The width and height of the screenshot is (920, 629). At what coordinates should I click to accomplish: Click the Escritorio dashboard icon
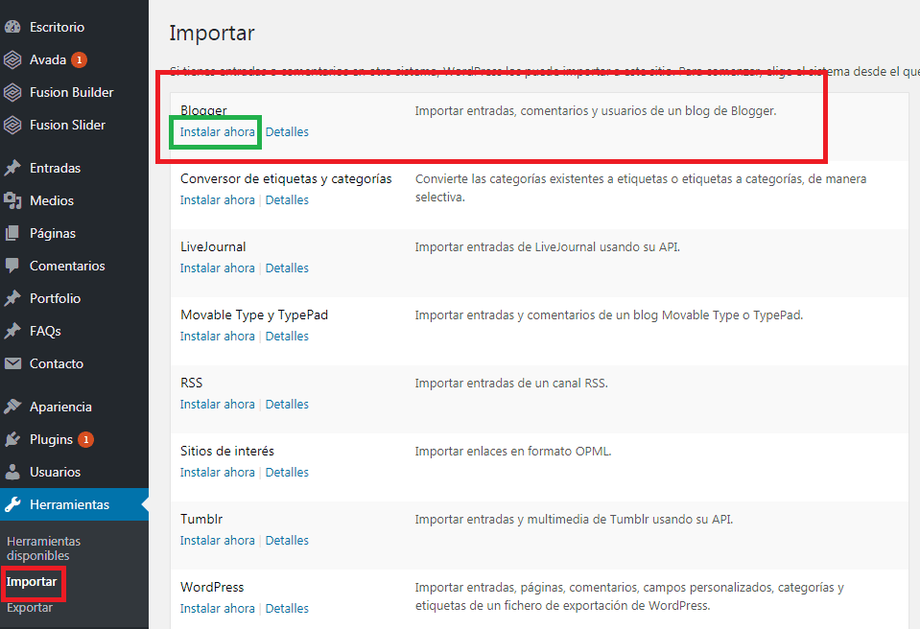coord(12,27)
